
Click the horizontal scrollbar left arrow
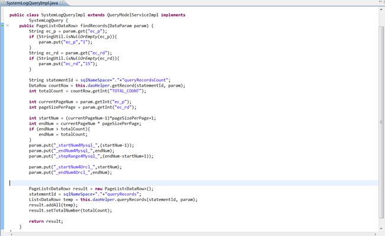pyautogui.click(x=11, y=234)
